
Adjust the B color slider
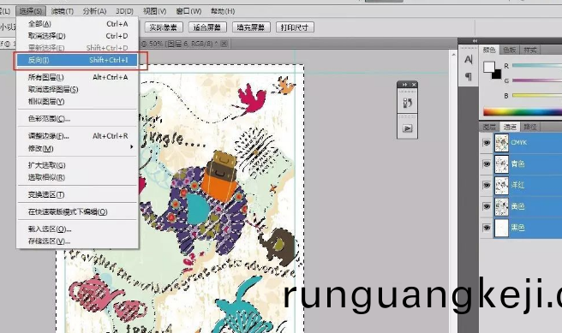click(537, 96)
